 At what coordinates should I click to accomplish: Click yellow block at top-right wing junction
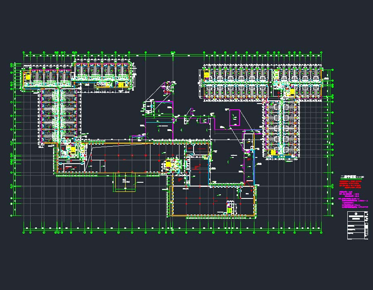(x=292, y=92)
